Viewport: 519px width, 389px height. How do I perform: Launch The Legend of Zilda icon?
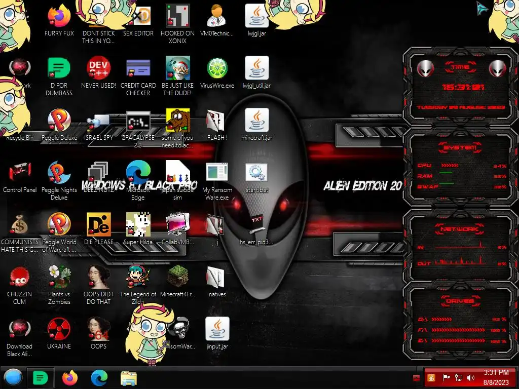coord(138,277)
